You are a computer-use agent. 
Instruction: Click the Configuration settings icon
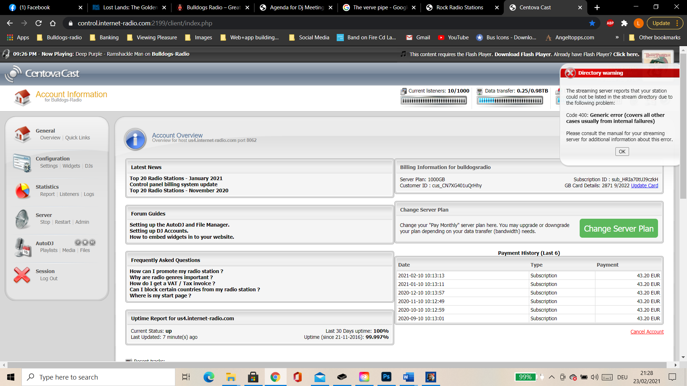click(x=23, y=163)
